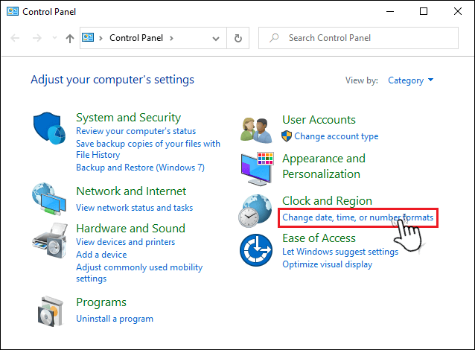Select the Programs box icon
The height and width of the screenshot is (350, 475).
pos(50,312)
